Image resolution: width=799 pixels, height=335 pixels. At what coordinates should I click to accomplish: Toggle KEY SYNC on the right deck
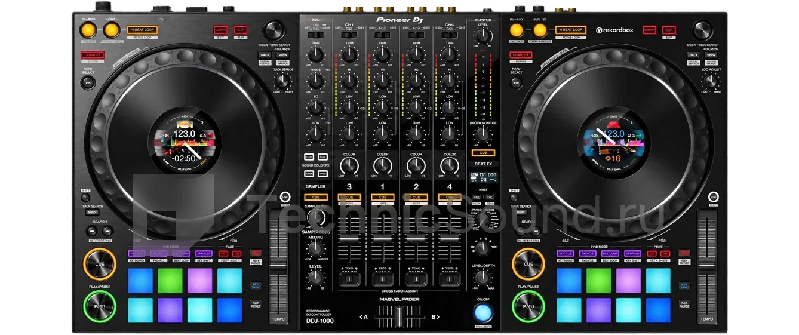pos(684,287)
